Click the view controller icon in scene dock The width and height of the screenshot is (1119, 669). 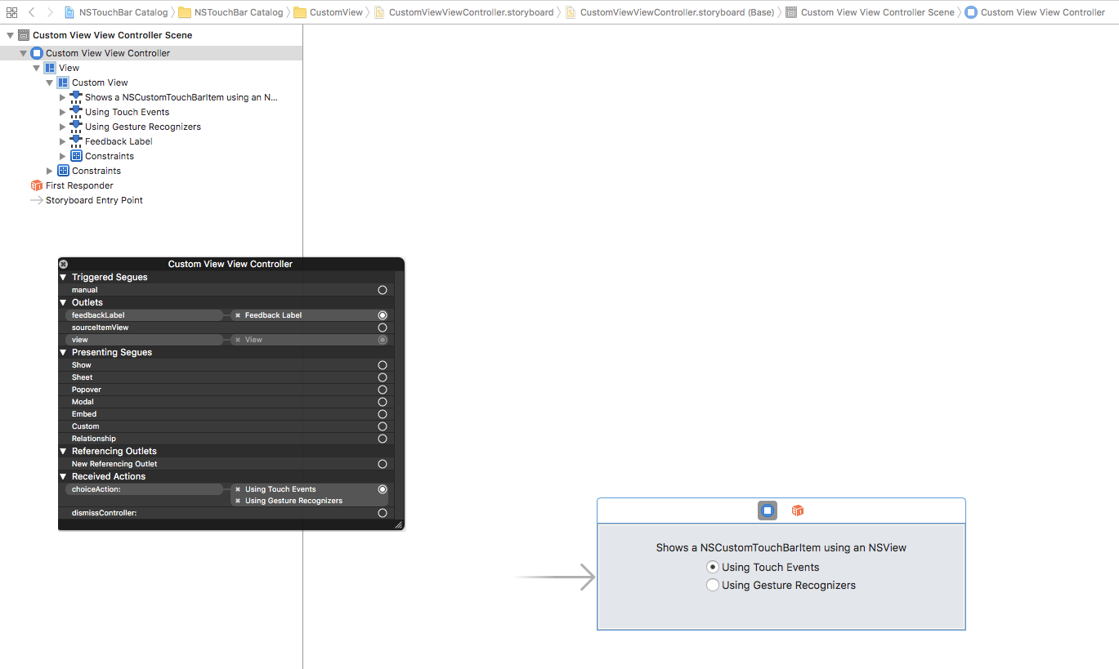pyautogui.click(x=768, y=511)
